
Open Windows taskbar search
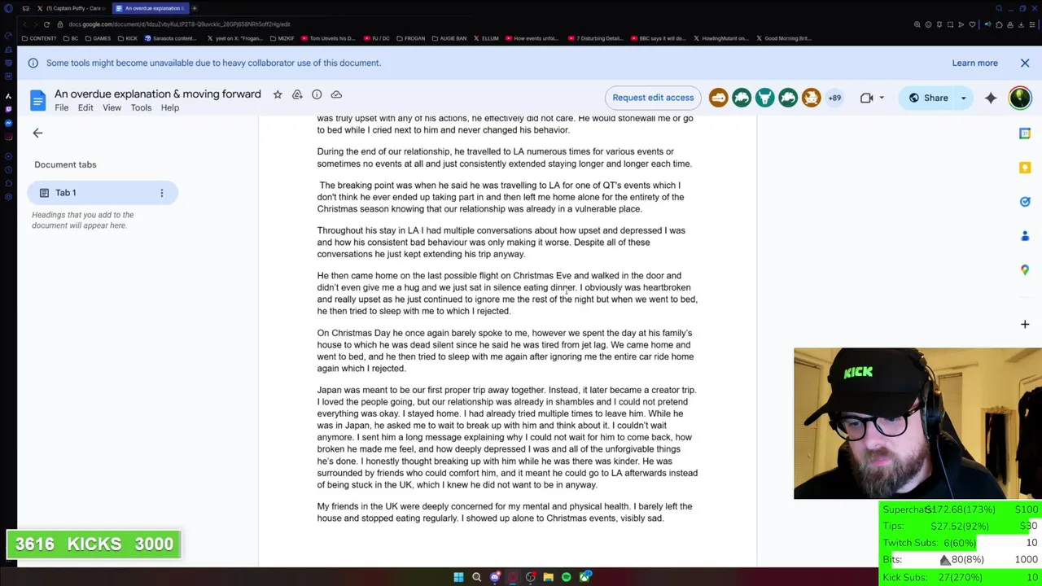point(476,577)
